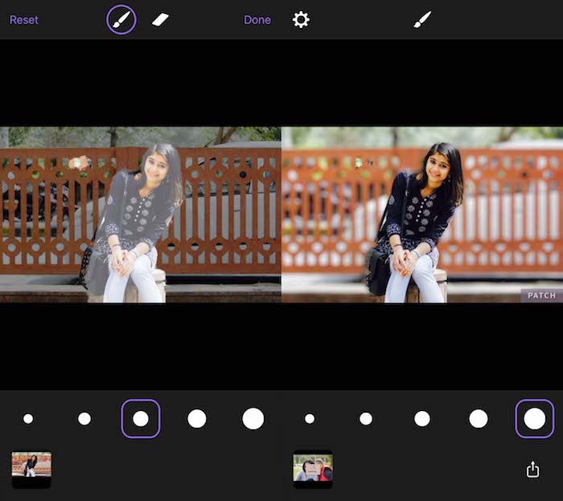Choose second brush size in left screen
The image size is (563, 501).
(x=84, y=418)
